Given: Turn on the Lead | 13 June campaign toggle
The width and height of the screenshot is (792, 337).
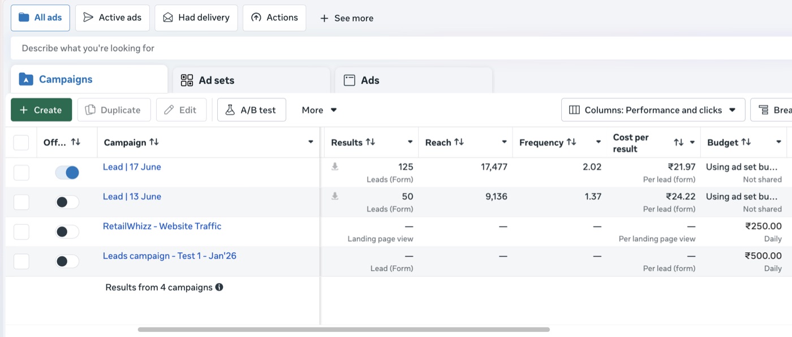Looking at the screenshot, I should click(67, 202).
